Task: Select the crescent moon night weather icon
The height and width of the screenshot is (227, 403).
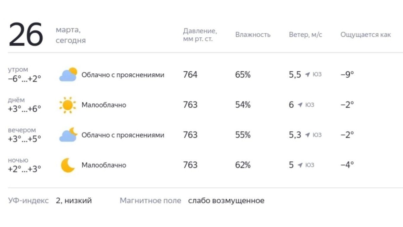Action: point(67,164)
